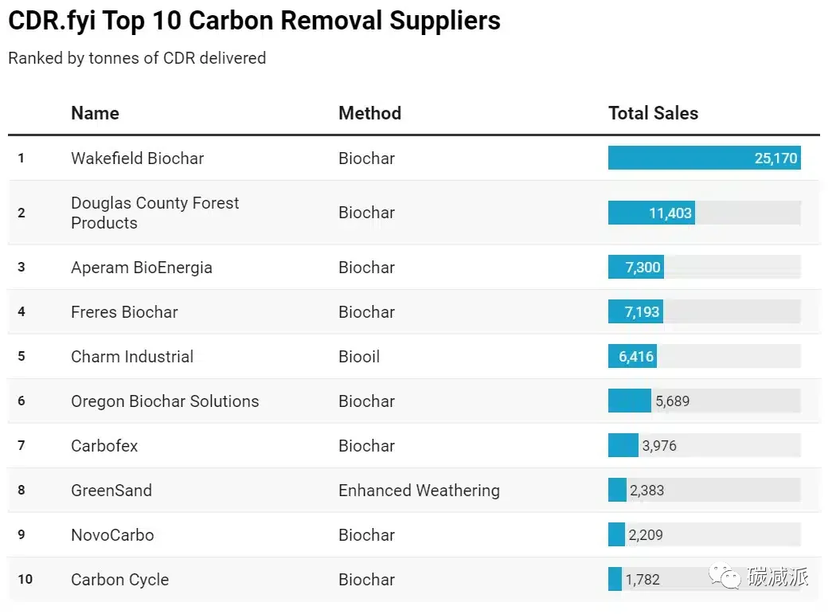Click the Method column header

[x=369, y=113]
